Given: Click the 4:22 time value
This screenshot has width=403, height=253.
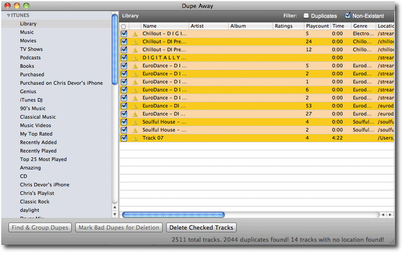Looking at the screenshot, I should coord(337,138).
